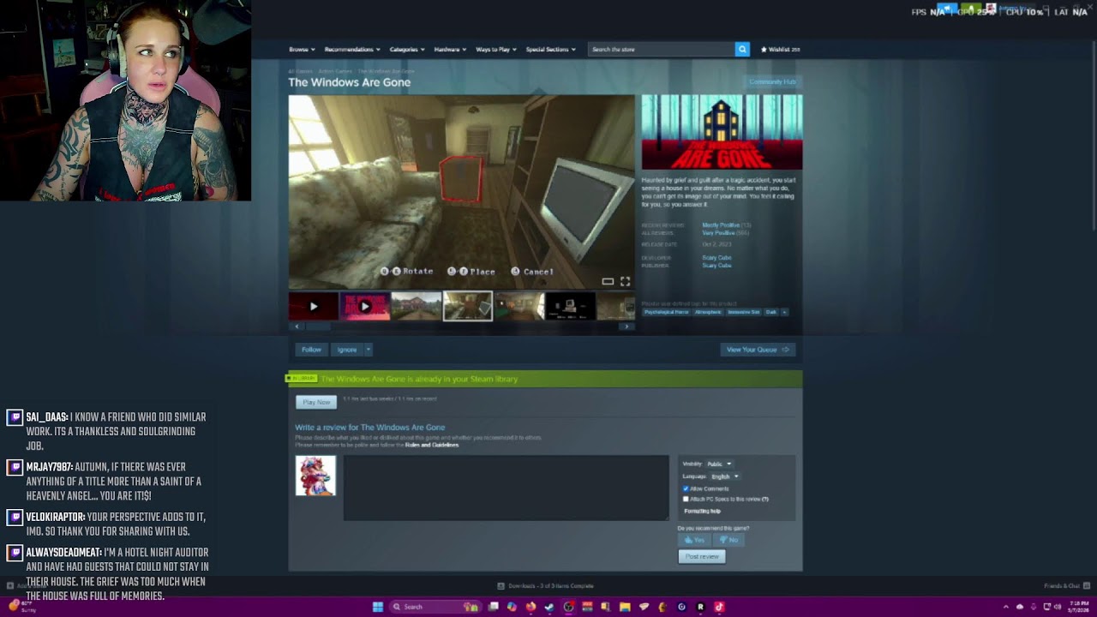Viewport: 1097px width, 617px height.
Task: Open the Windows Start menu
Action: pos(377,607)
